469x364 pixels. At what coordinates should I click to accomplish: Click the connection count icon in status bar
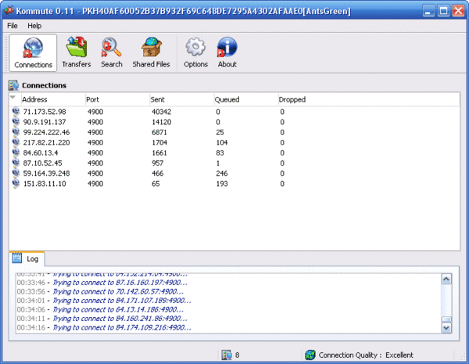tap(227, 355)
